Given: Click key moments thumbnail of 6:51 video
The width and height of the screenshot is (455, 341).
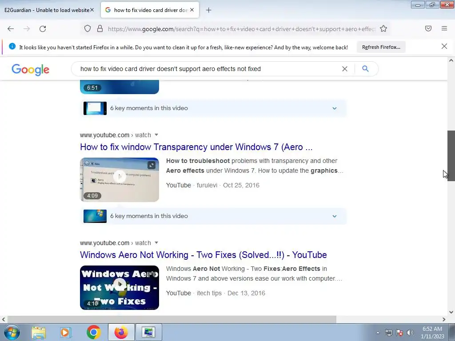Looking at the screenshot, I should (x=95, y=108).
